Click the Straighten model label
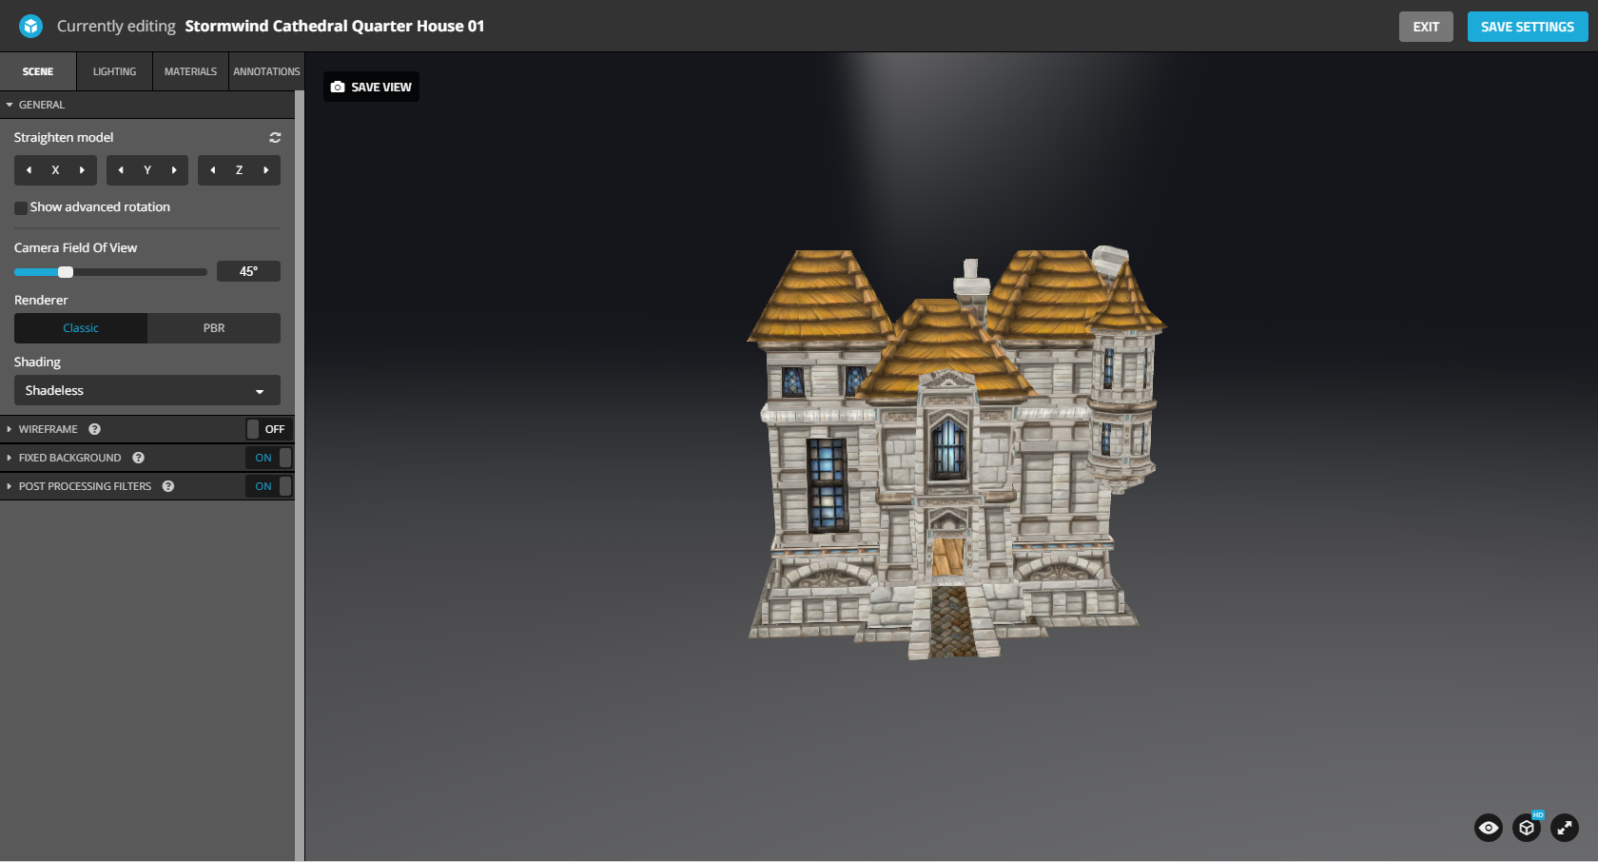The height and width of the screenshot is (862, 1598). 64,137
